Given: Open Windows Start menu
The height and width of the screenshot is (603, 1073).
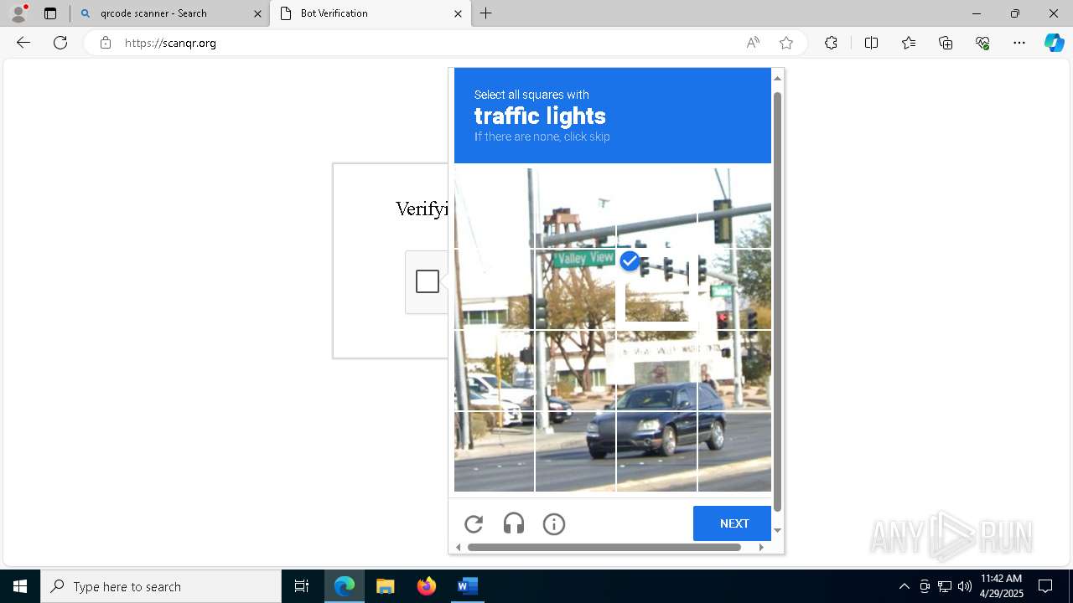Looking at the screenshot, I should [x=20, y=586].
